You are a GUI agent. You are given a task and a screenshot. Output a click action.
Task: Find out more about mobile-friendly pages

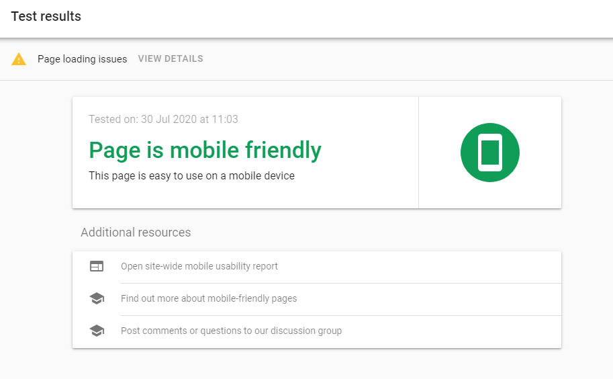point(209,298)
